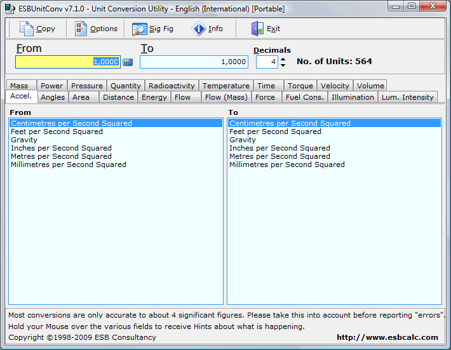The image size is (451, 350).
Task: Click the Info label text in the toolbar
Action: 215,29
